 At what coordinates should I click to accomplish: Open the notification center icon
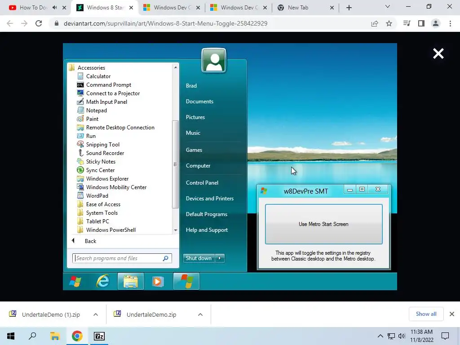pyautogui.click(x=445, y=336)
